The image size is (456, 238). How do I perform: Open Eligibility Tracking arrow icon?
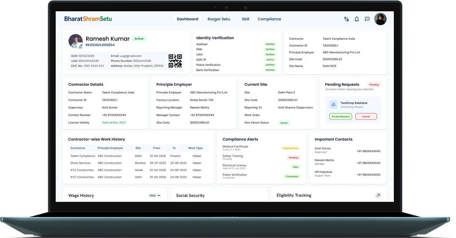pos(378,195)
